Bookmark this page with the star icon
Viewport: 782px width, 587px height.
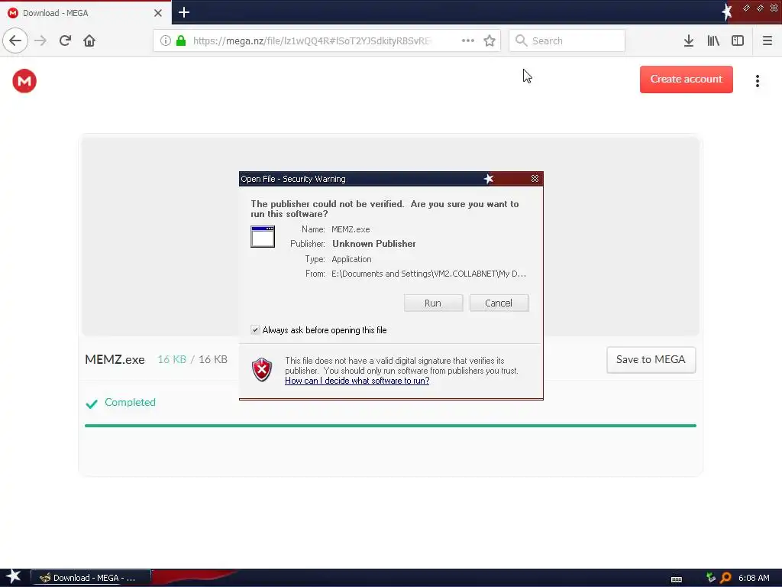pyautogui.click(x=490, y=41)
